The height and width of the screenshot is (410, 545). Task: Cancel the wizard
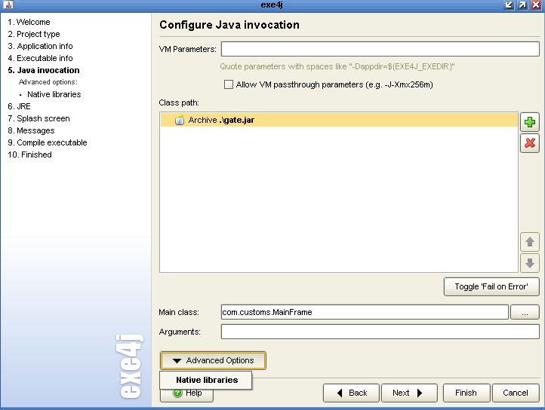click(x=516, y=393)
